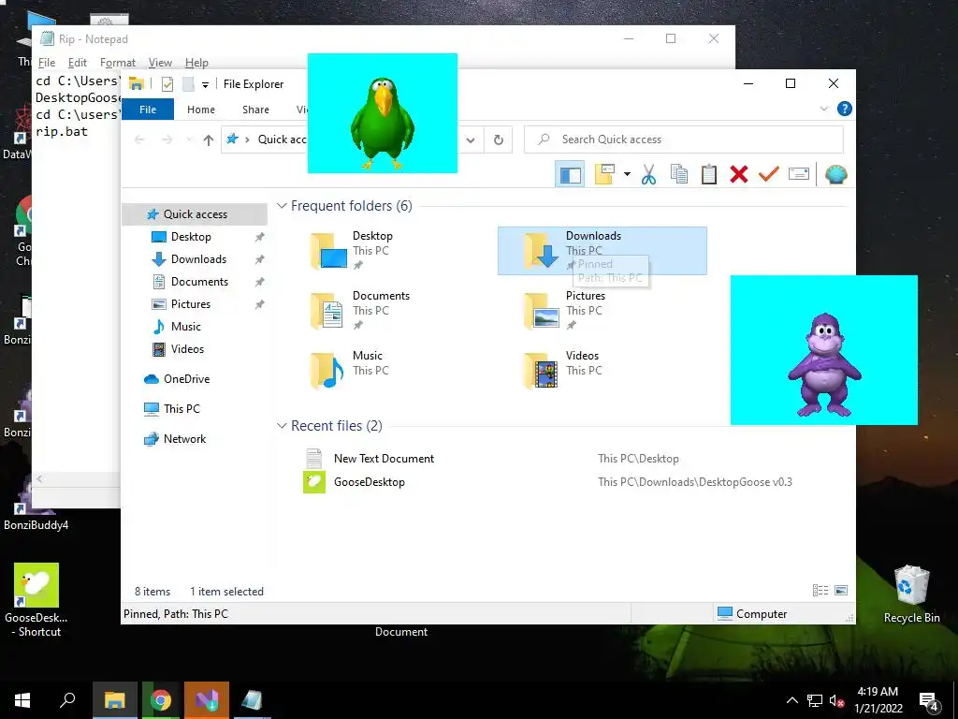Click the purple BonziBuddy gorilla character
This screenshot has height=719, width=958.
point(824,364)
